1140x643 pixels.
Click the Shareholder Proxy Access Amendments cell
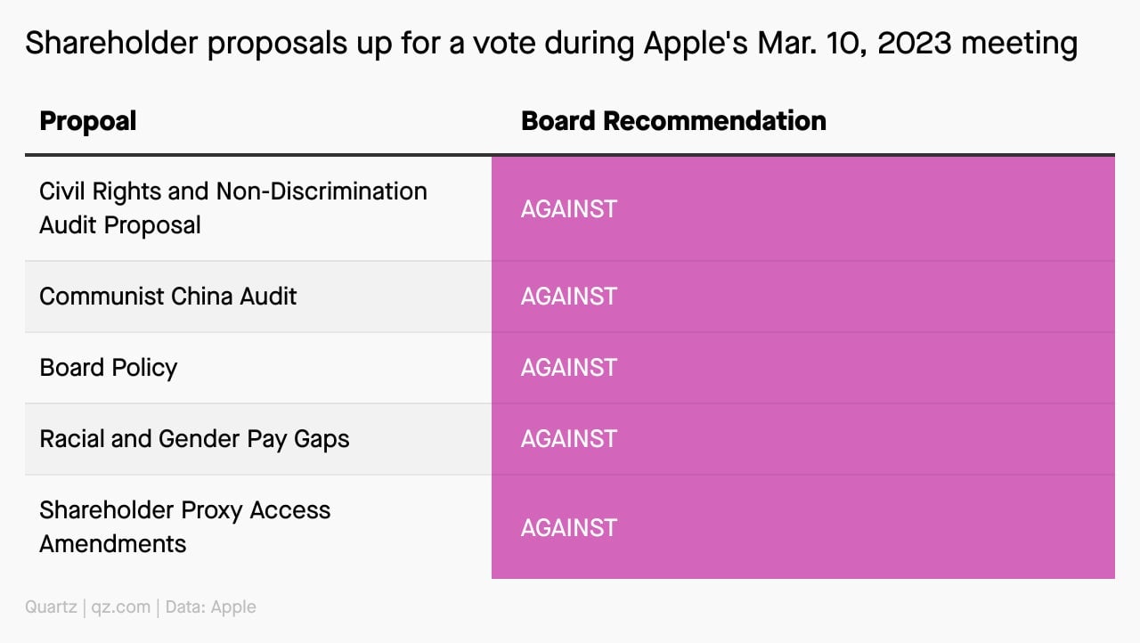pyautogui.click(x=258, y=527)
